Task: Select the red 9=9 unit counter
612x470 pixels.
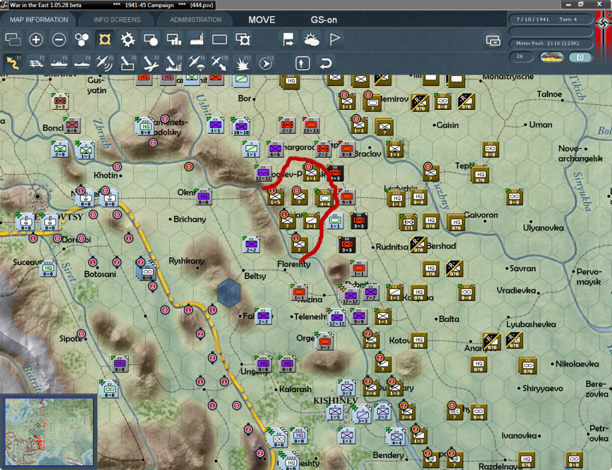Action: pyautogui.click(x=347, y=197)
